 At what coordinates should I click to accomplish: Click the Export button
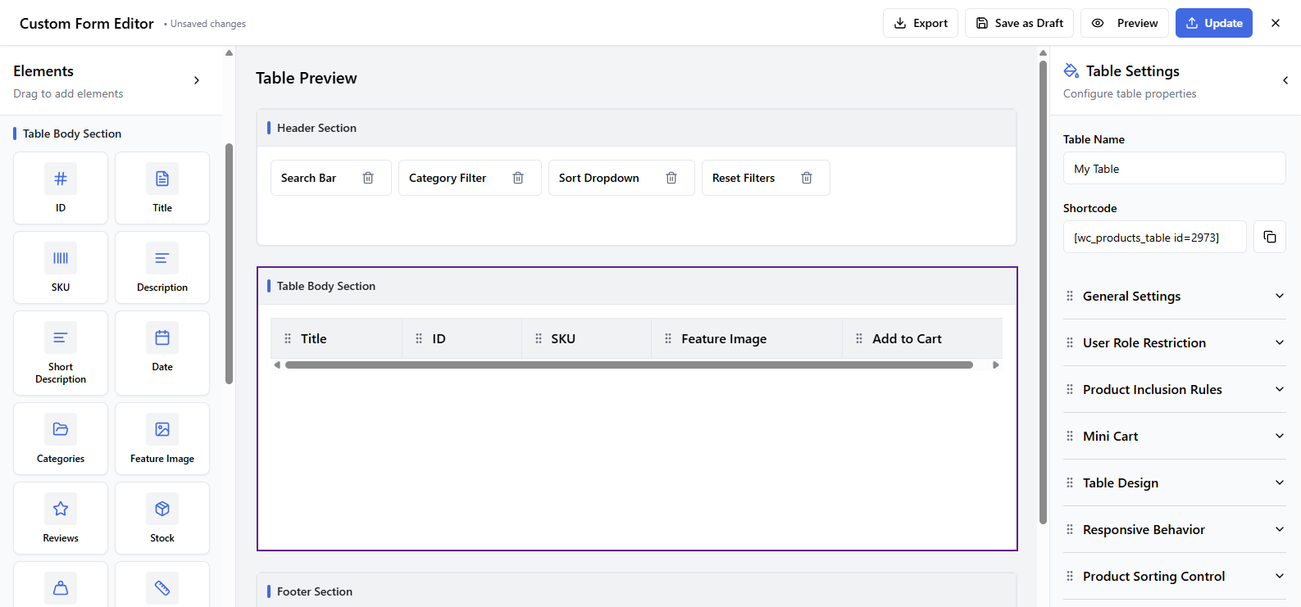(920, 23)
